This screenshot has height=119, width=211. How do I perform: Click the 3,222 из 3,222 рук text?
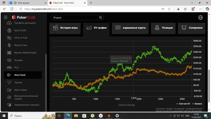coord(127,105)
